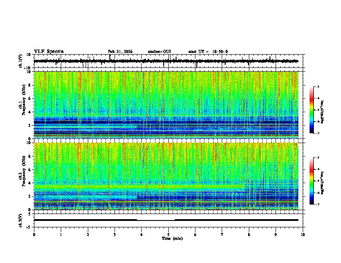
Task: Select the date text "Feb. 21, 2026"
Action: click(120, 52)
